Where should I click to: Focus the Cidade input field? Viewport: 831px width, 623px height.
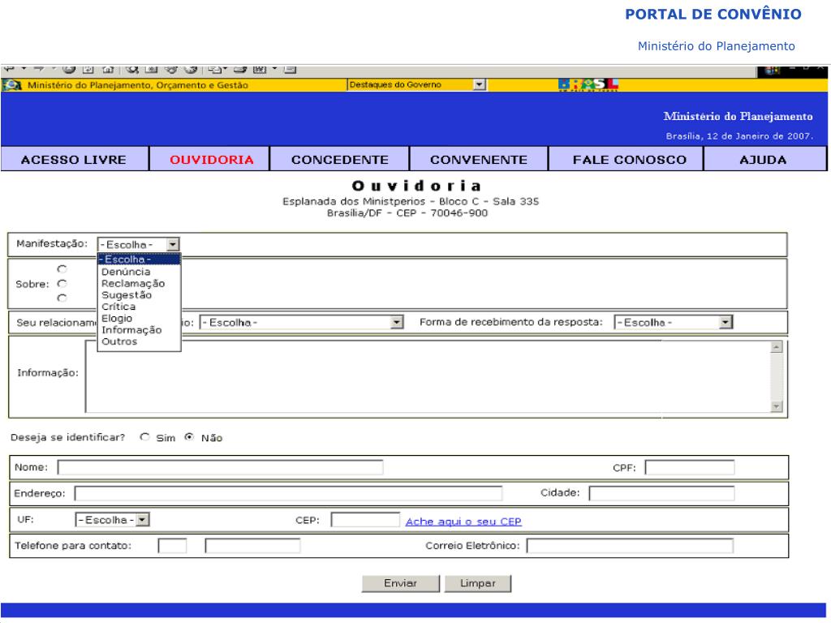[x=661, y=493]
